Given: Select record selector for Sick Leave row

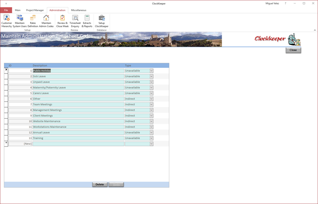Looking at the screenshot, I should pyautogui.click(x=6, y=76).
